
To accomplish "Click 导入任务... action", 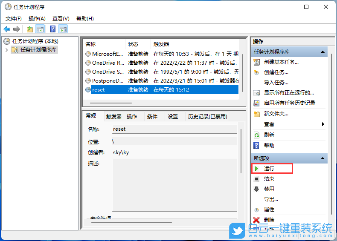I will click(x=276, y=83).
